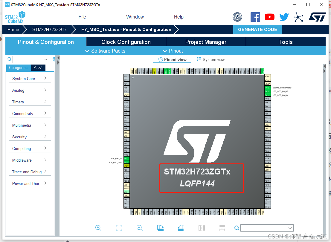Expand System Core category
331x242 pixels.
point(30,79)
